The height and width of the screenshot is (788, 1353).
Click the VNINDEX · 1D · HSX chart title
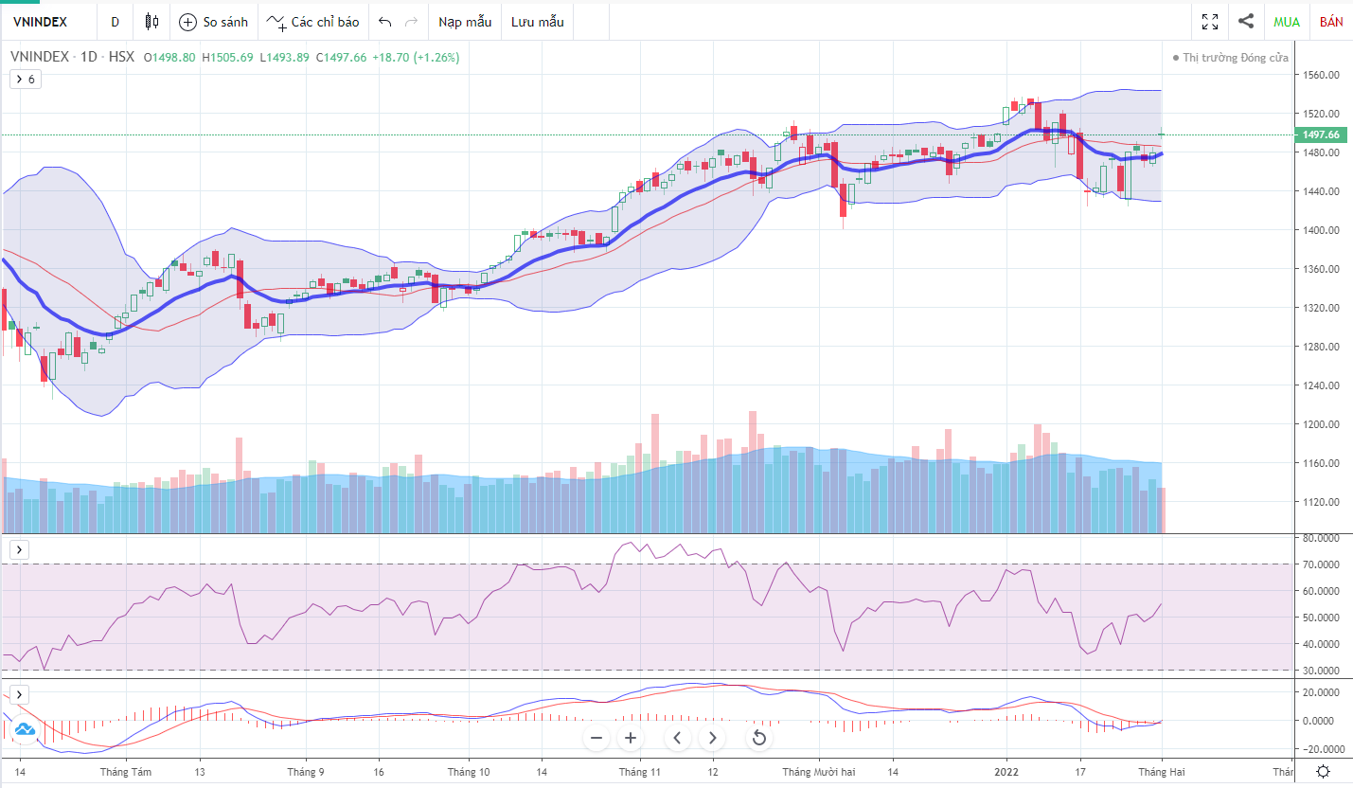pos(72,57)
